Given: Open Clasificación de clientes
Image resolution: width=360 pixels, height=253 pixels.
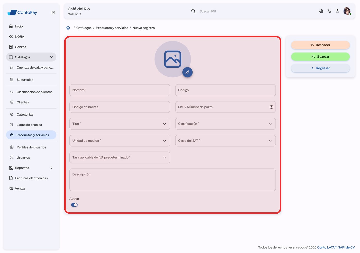Looking at the screenshot, I should click(x=31, y=92).
